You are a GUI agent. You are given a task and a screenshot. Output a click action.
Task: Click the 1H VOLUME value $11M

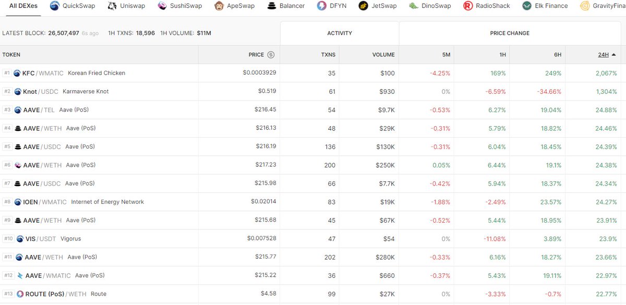click(204, 33)
